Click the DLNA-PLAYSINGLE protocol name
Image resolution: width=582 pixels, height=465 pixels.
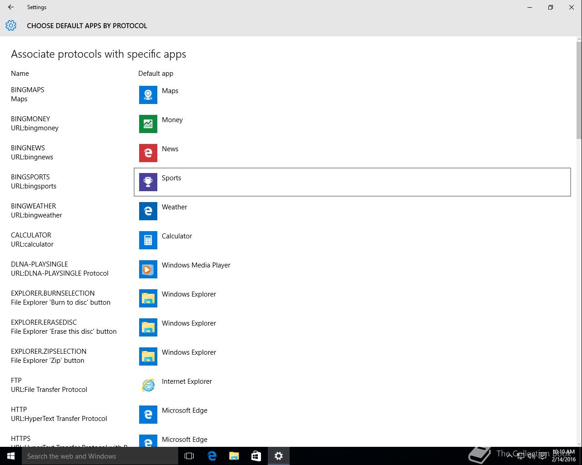[40, 264]
